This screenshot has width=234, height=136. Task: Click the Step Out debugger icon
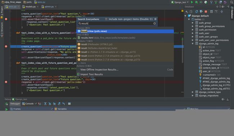pos(59,104)
